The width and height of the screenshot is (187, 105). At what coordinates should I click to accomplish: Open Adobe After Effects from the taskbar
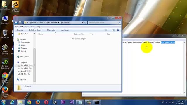(x=72, y=102)
